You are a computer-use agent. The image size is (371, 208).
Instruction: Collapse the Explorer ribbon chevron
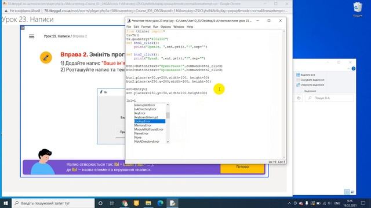coord(348,69)
